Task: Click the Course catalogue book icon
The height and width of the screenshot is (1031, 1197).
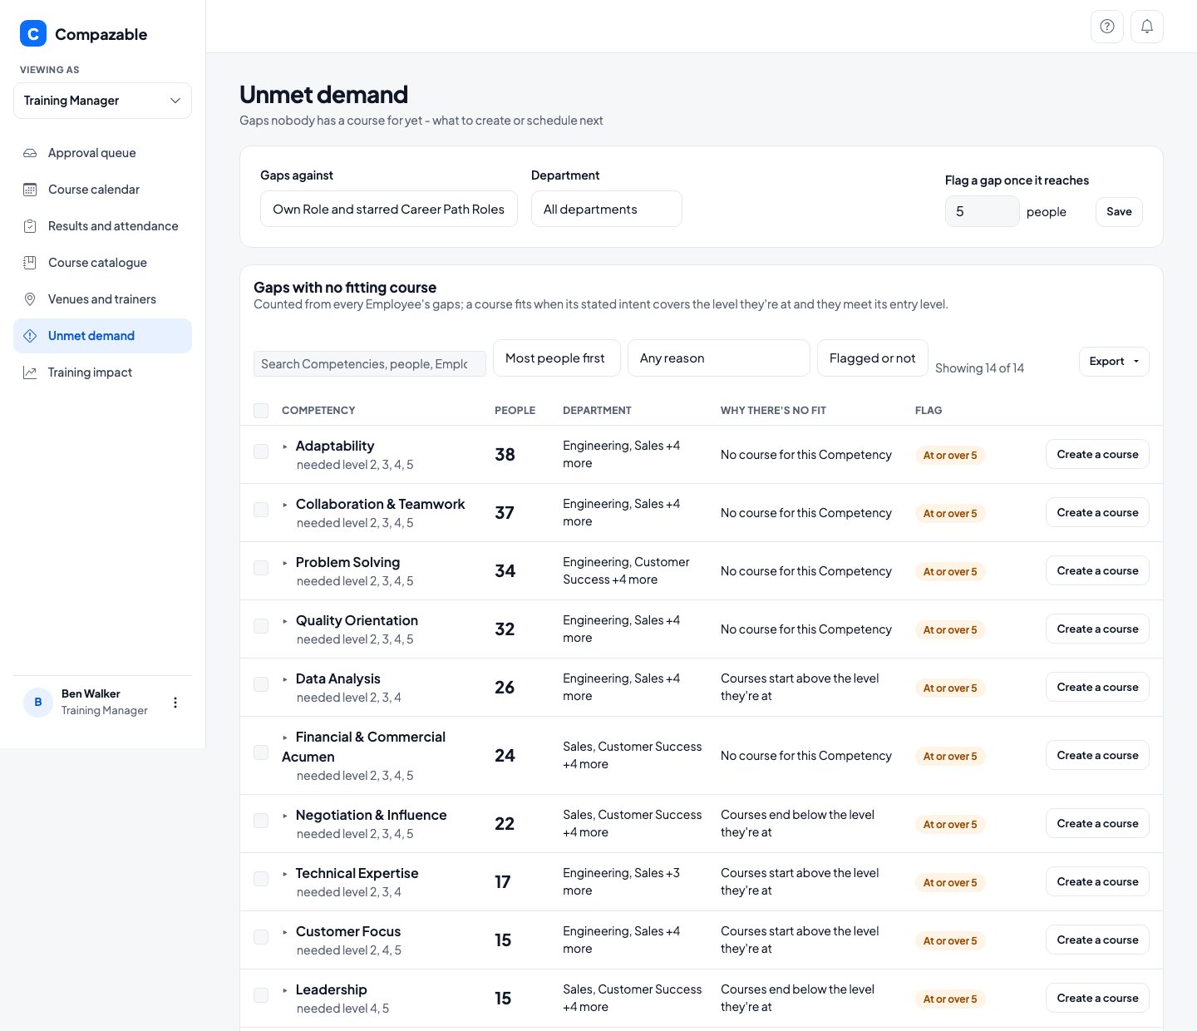Action: [x=30, y=263]
